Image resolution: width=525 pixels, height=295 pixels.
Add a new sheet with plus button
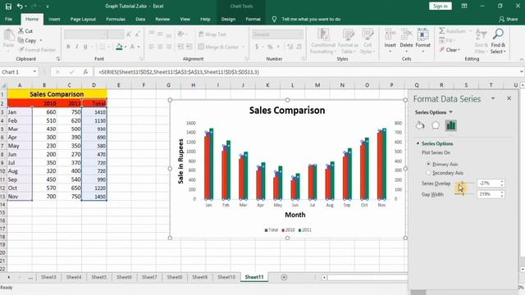point(284,277)
